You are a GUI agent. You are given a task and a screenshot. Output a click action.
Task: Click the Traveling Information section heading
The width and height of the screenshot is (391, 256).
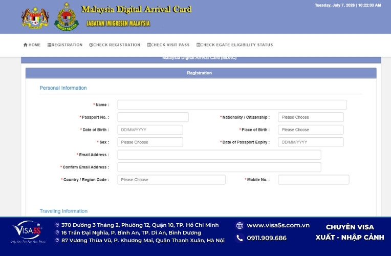(x=63, y=211)
